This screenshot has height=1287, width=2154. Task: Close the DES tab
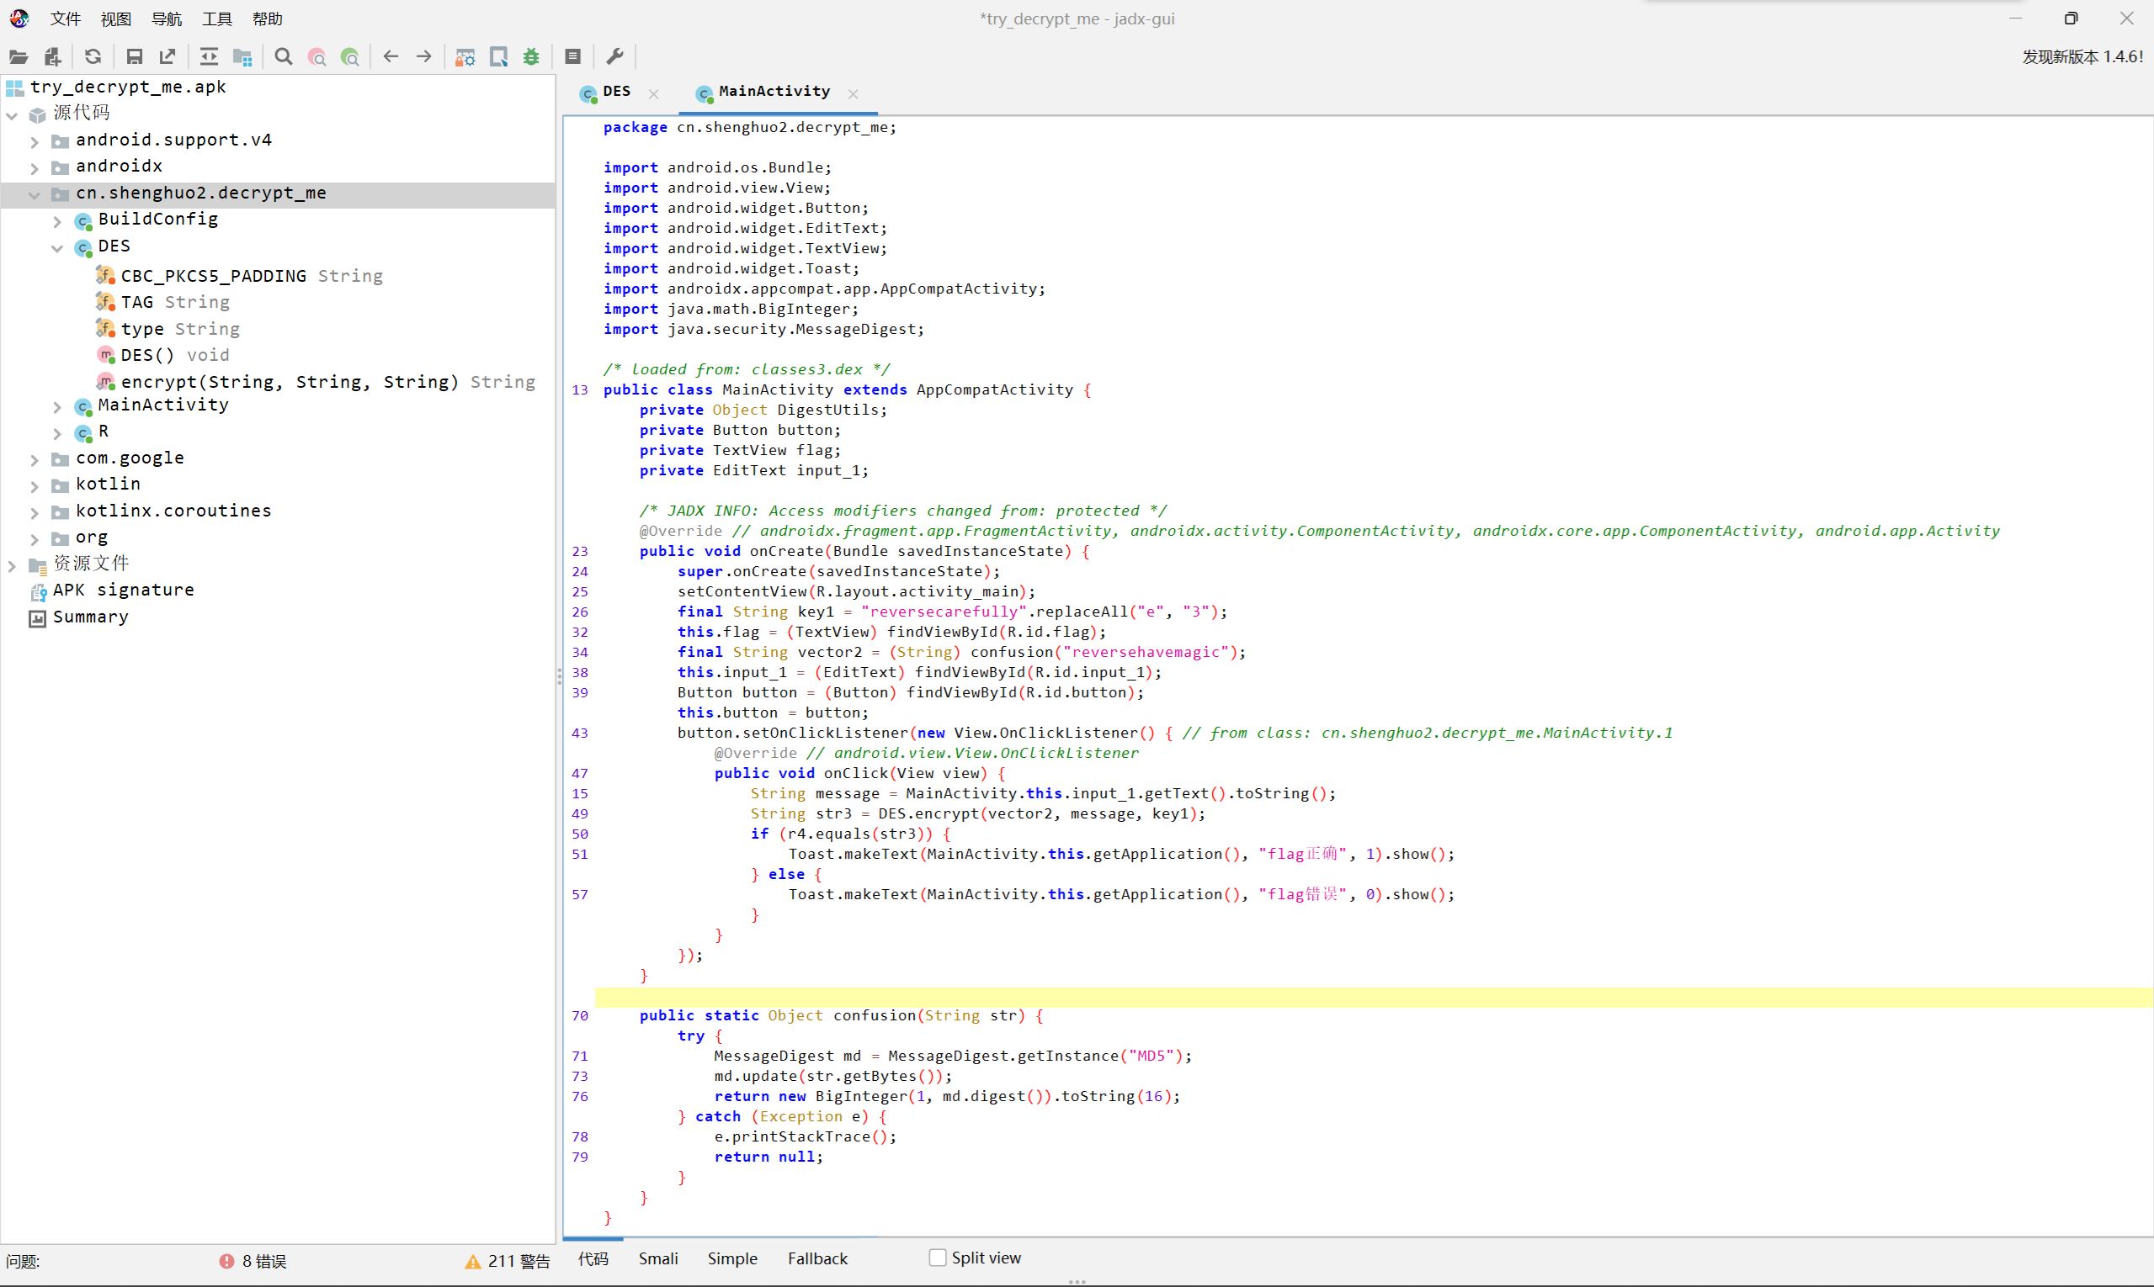point(653,93)
